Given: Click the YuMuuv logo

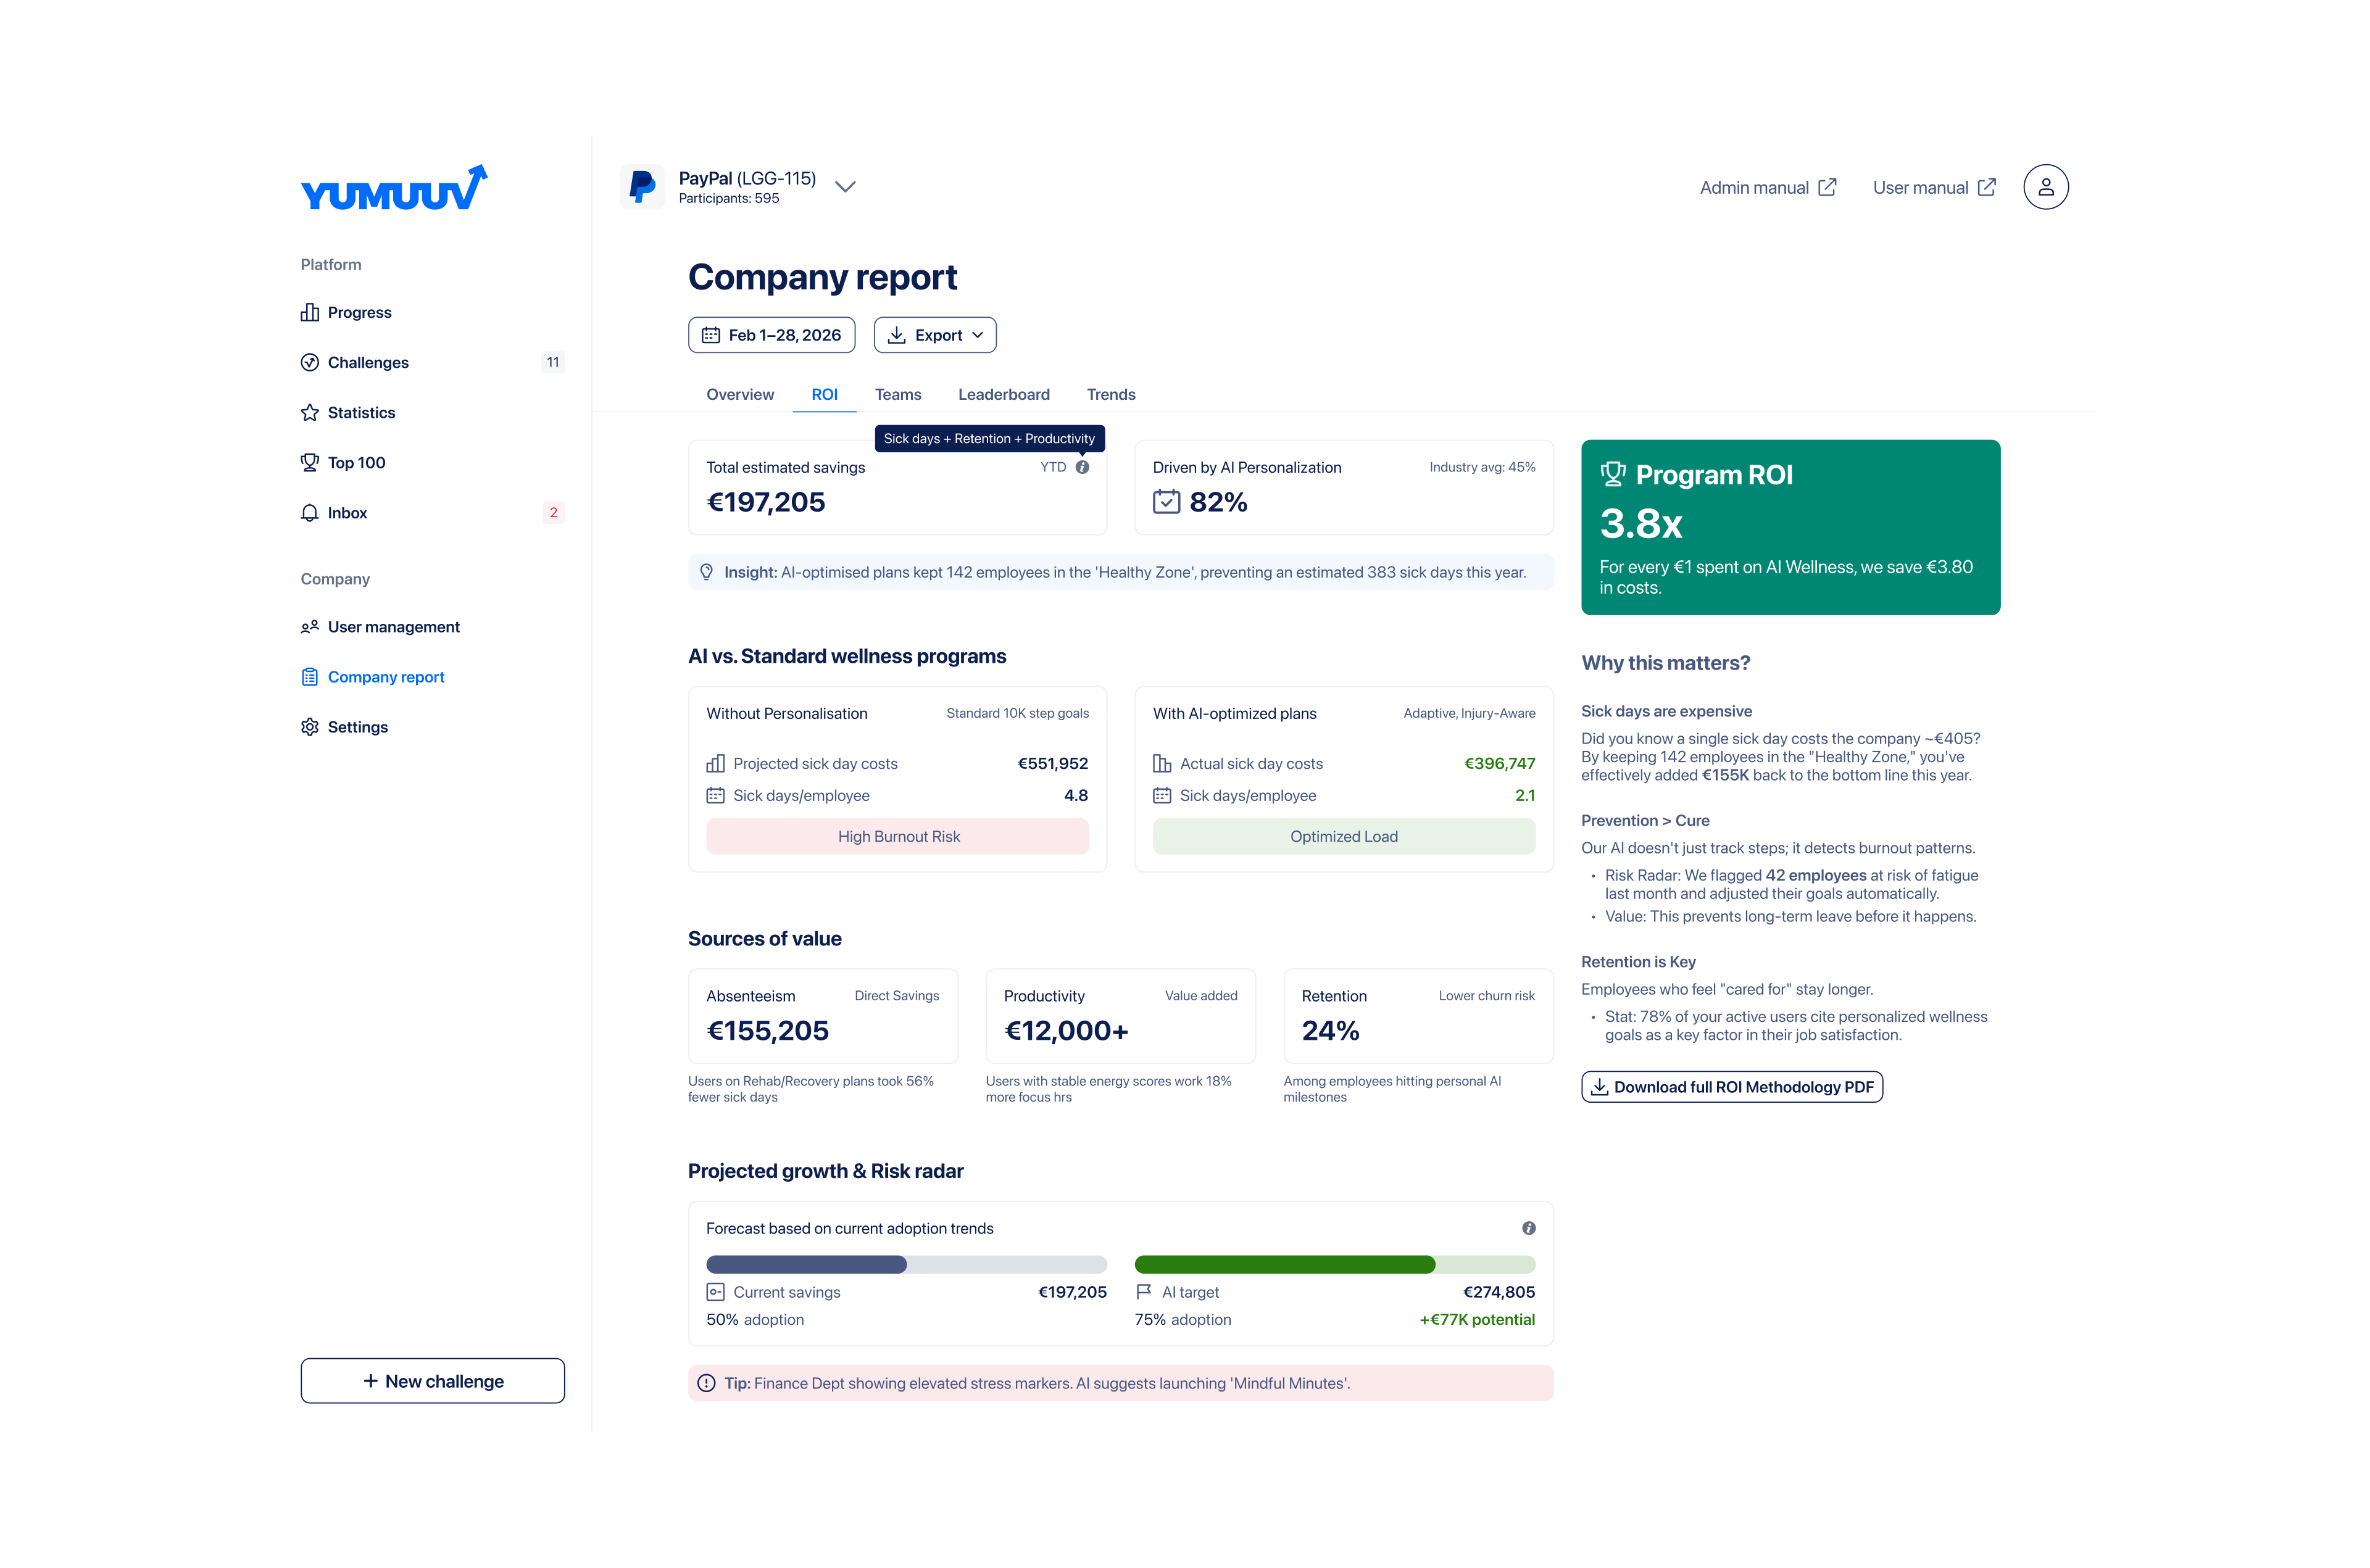Looking at the screenshot, I should 394,189.
